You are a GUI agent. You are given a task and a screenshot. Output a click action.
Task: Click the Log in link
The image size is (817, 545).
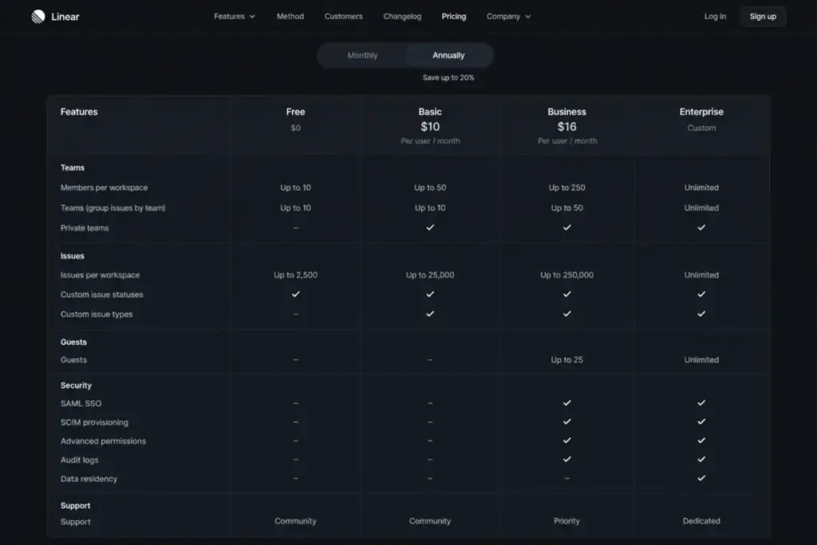715,17
